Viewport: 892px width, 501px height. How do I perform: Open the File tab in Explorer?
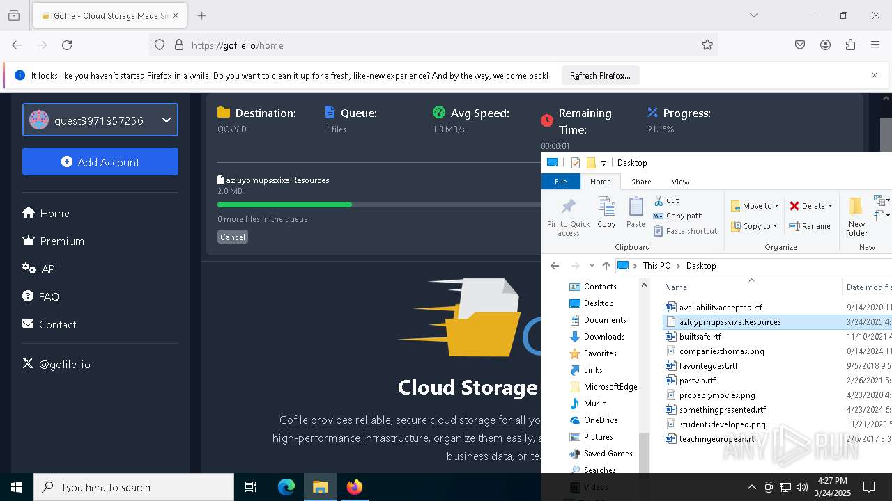[561, 182]
